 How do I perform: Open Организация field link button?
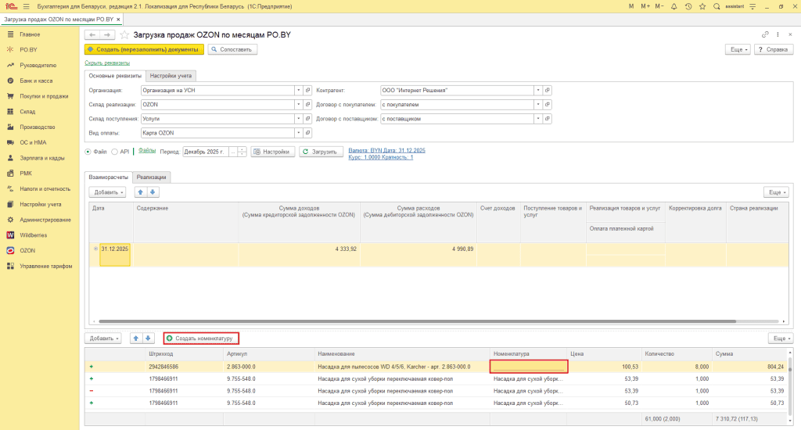click(307, 91)
